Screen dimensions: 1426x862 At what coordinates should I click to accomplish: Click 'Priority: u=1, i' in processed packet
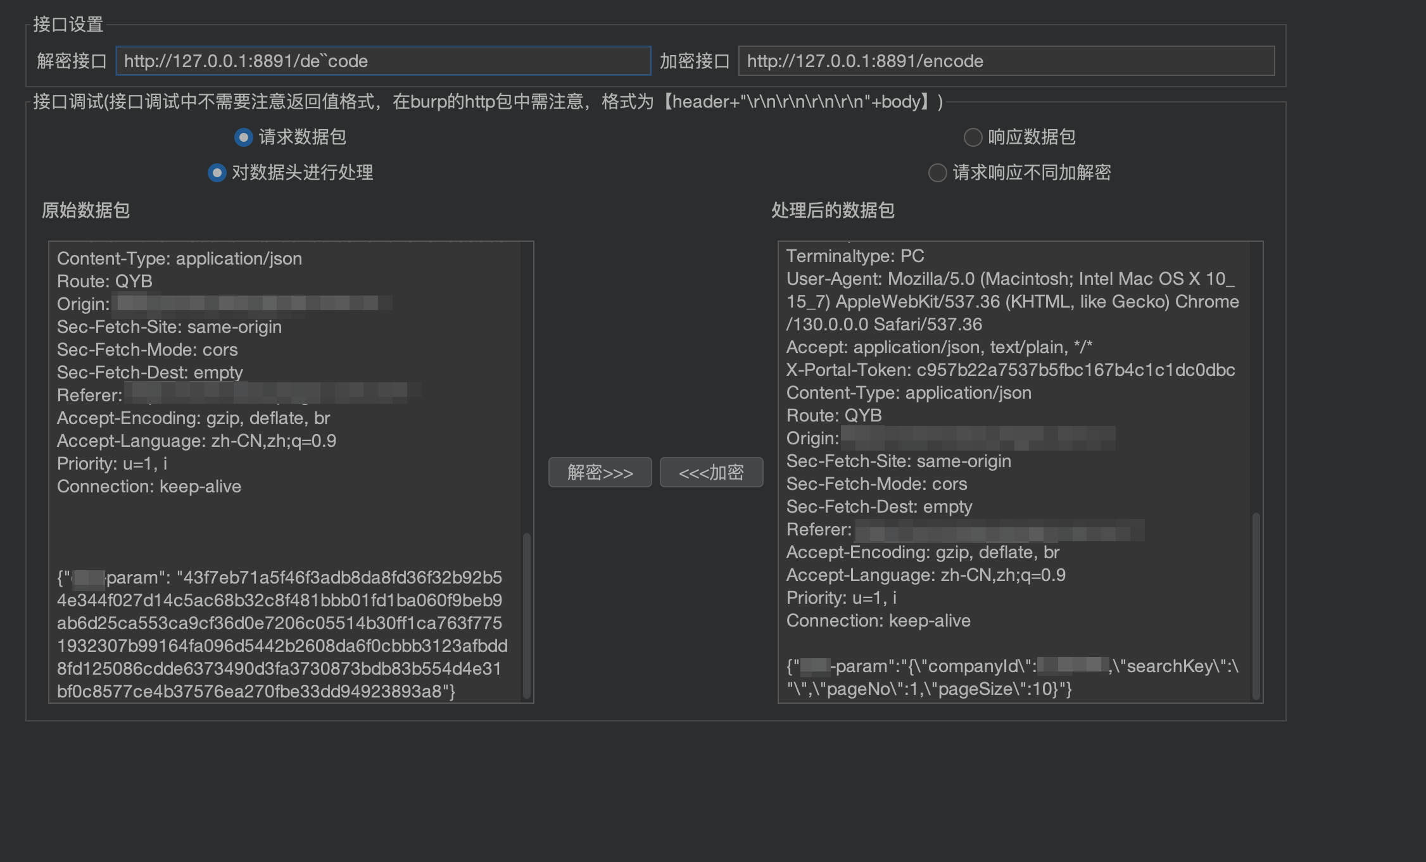point(842,597)
